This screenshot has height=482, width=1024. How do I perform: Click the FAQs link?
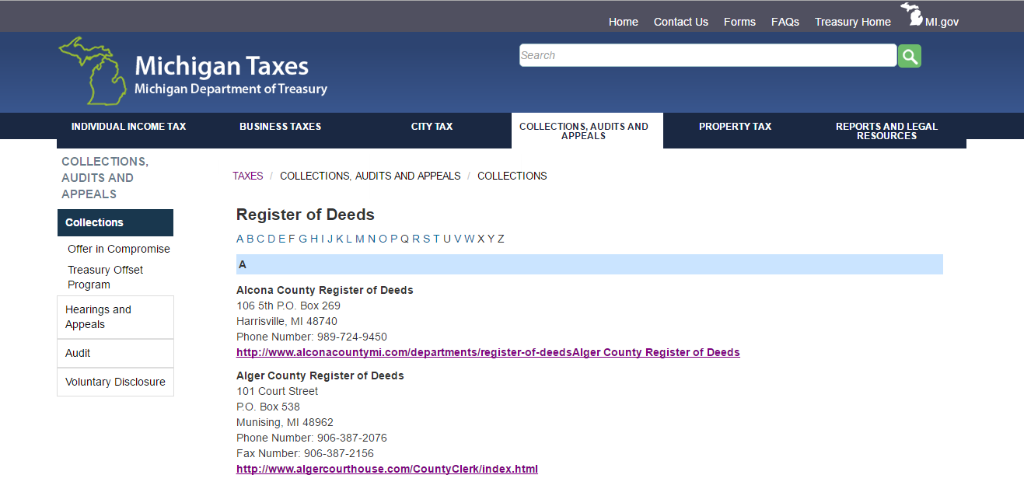(785, 22)
